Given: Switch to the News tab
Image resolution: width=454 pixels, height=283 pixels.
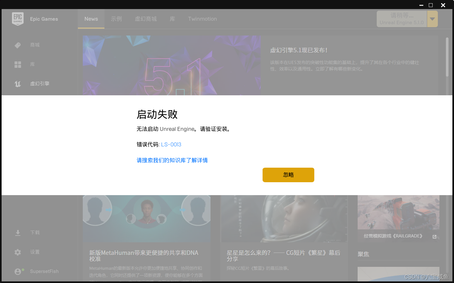Looking at the screenshot, I should tap(91, 19).
